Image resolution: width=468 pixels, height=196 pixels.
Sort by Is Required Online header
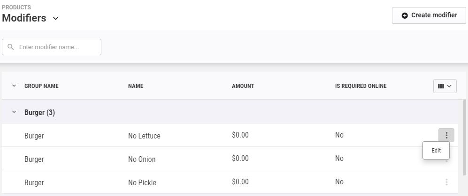pos(361,86)
